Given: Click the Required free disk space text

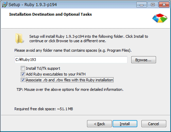Looking at the screenshot, I should tap(44, 109).
